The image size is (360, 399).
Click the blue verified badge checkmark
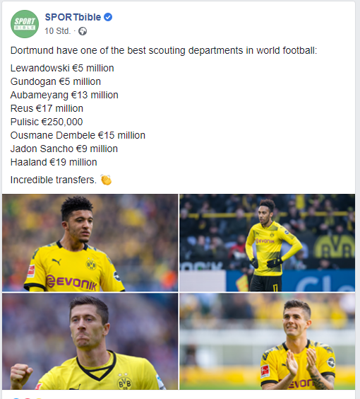pyautogui.click(x=108, y=17)
